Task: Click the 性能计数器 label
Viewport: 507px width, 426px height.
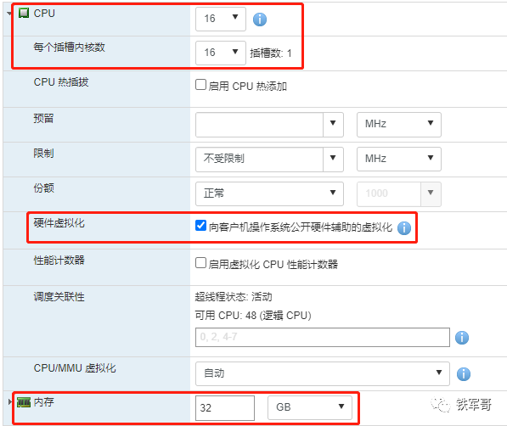Action: (x=59, y=261)
